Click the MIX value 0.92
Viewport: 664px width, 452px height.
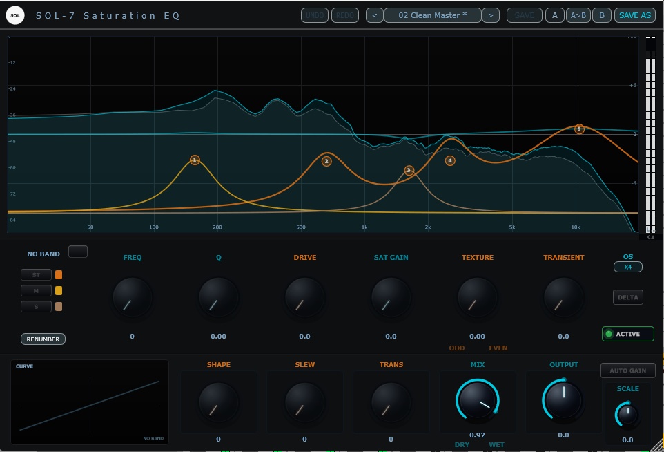coord(477,435)
